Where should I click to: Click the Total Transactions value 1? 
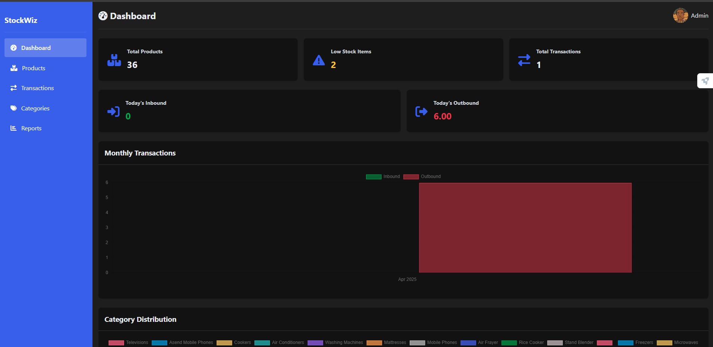tap(539, 65)
